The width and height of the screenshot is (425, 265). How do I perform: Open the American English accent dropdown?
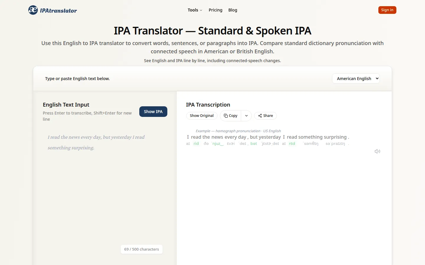(x=356, y=79)
